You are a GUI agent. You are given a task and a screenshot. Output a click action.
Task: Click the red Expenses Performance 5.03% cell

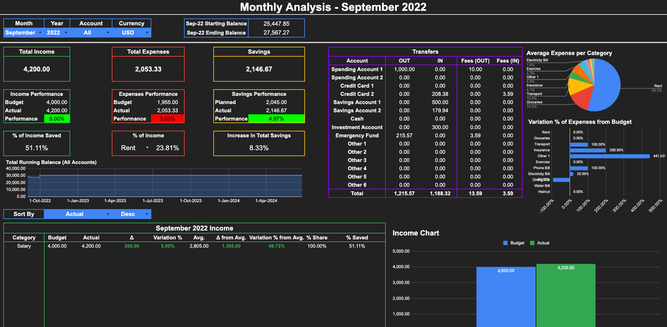click(x=168, y=119)
